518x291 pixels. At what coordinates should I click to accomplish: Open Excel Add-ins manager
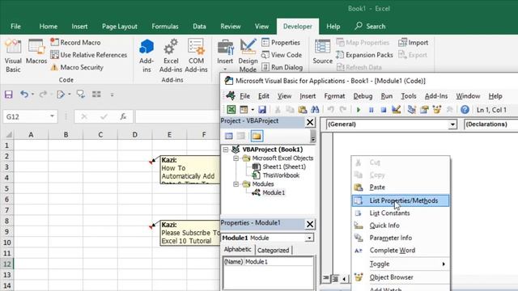coord(171,56)
